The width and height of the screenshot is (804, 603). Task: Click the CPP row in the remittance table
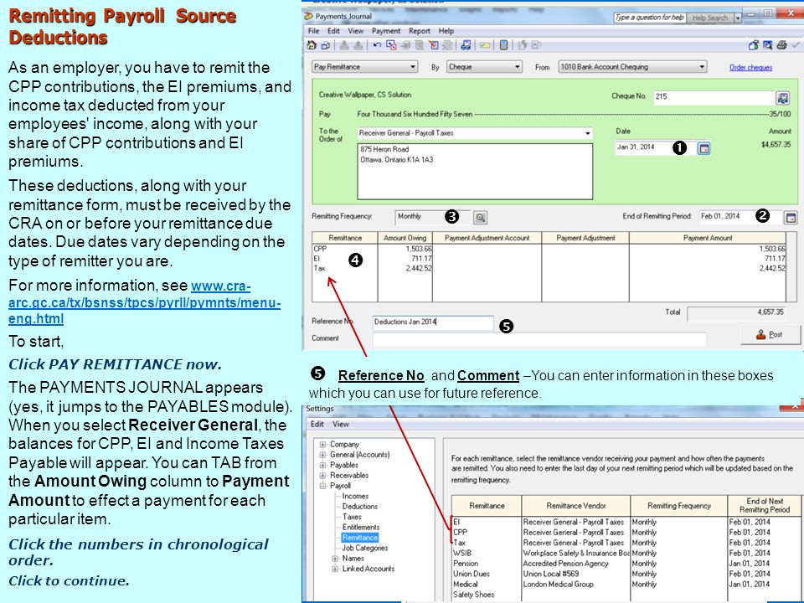coord(549,249)
